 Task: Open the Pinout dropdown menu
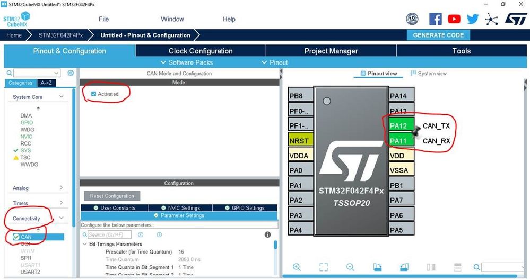pyautogui.click(x=274, y=62)
